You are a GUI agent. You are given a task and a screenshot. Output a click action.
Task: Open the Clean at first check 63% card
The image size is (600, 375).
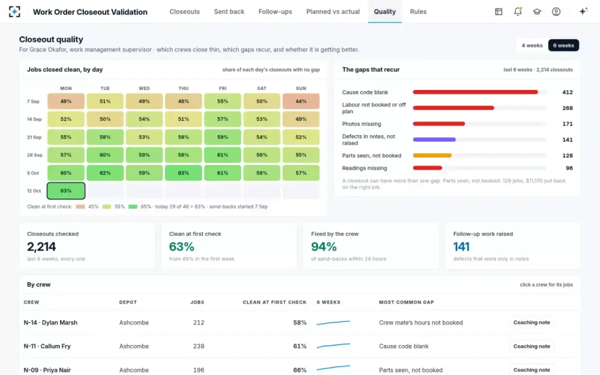point(229,246)
